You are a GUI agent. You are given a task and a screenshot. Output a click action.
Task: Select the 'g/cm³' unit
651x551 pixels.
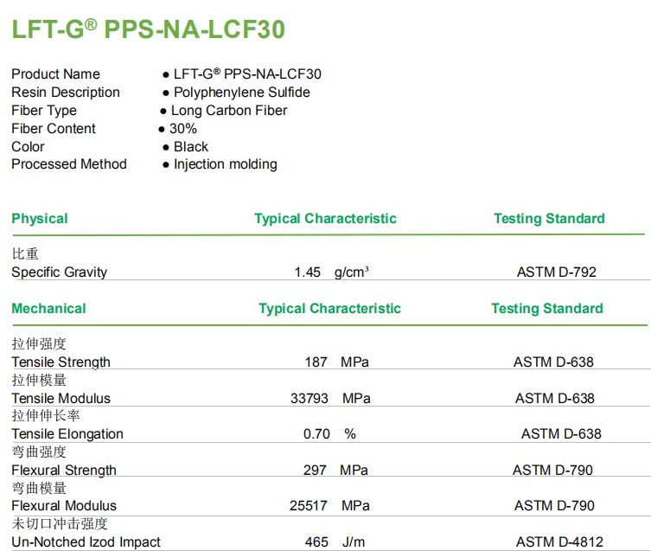[352, 272]
